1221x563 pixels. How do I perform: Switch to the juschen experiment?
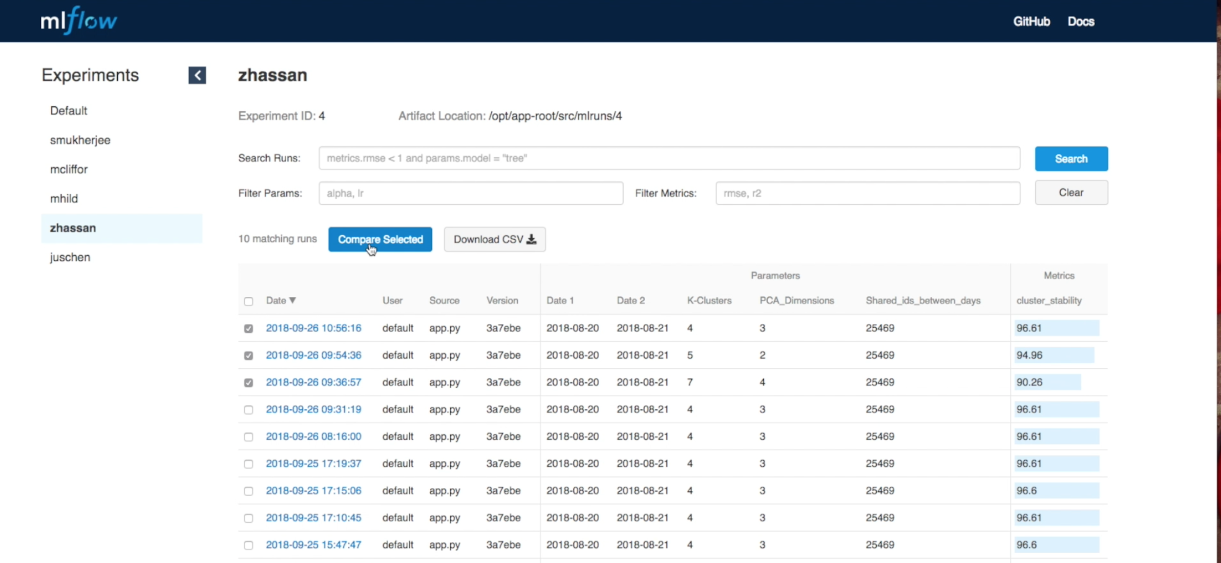(x=70, y=257)
